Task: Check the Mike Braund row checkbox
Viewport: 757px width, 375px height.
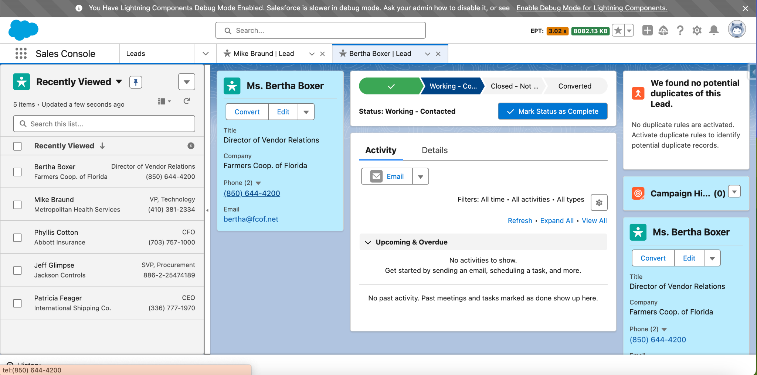Action: (17, 205)
